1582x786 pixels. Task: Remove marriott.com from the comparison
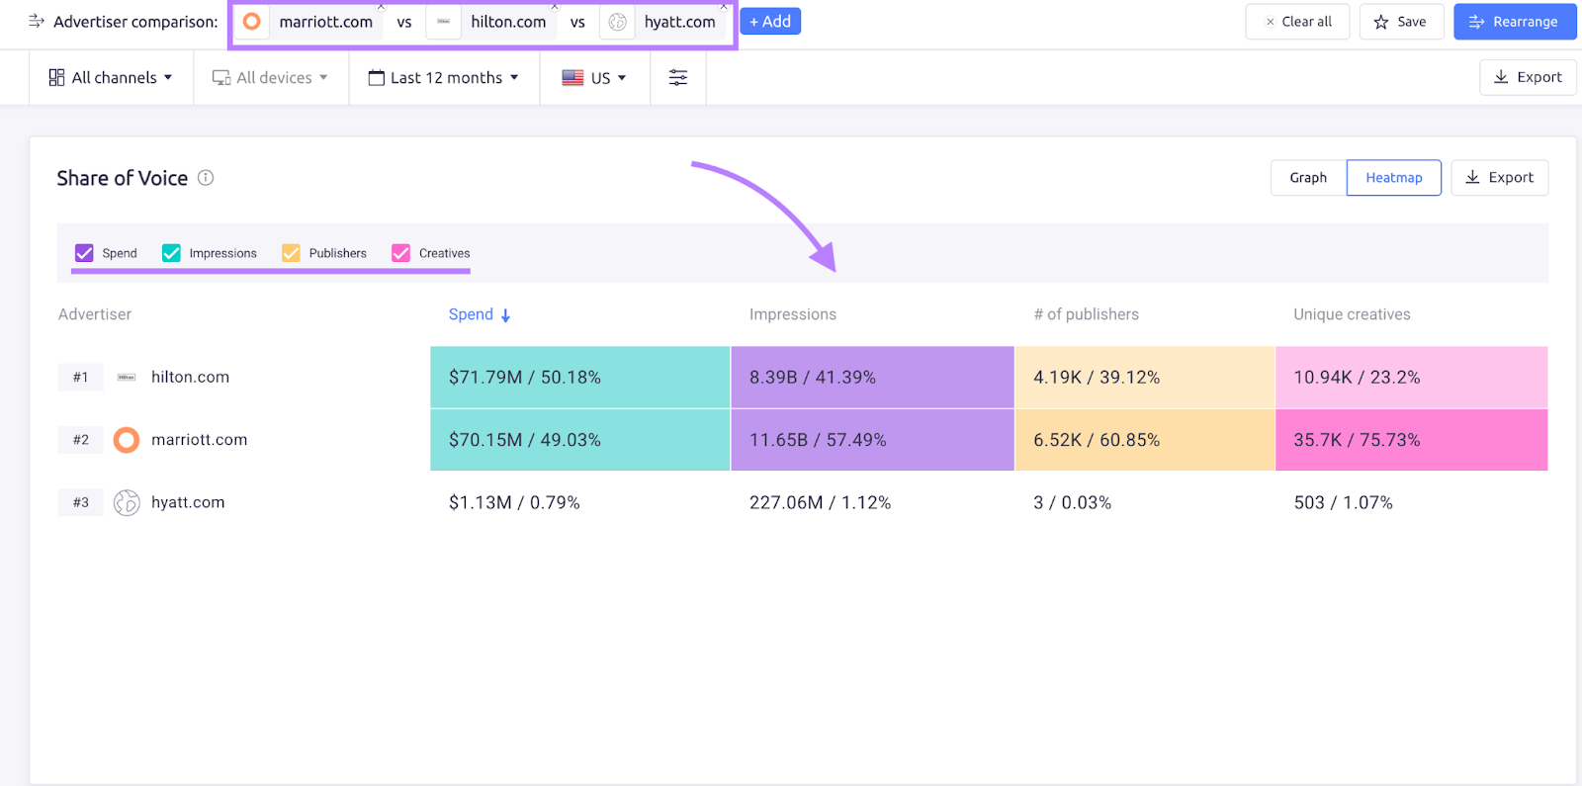[x=381, y=7]
